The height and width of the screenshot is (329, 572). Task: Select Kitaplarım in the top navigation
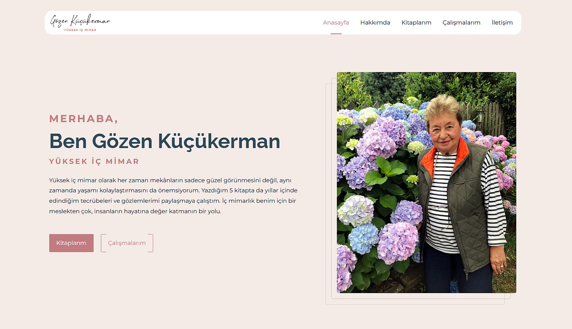[416, 23]
